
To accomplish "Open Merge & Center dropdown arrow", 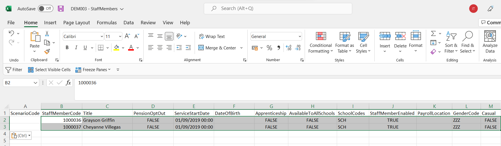I will [x=241, y=48].
